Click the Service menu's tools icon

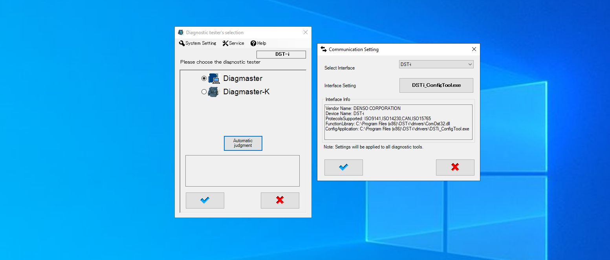click(225, 43)
